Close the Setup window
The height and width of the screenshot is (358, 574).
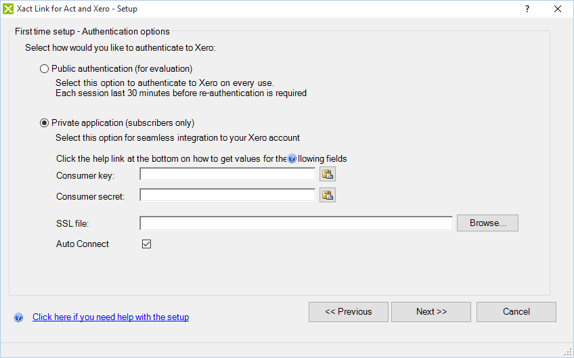pos(558,9)
